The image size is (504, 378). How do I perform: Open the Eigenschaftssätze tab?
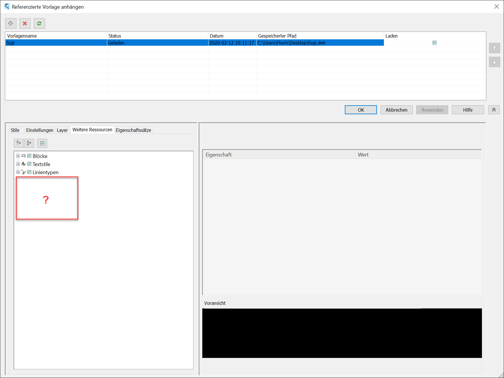pyautogui.click(x=133, y=130)
